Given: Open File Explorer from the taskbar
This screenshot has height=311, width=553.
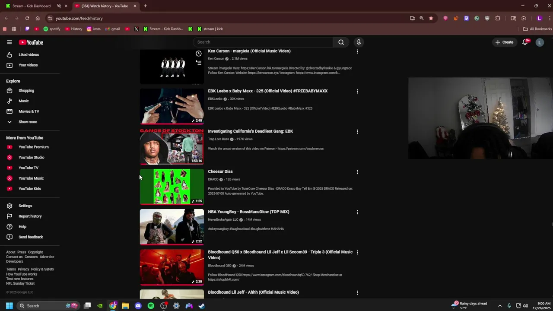Looking at the screenshot, I should click(125, 306).
